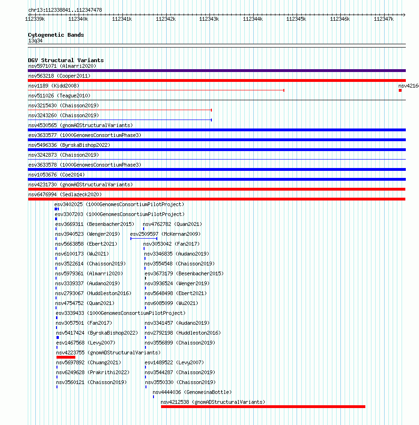Select nsv3556899 (Chaisson2019) label

click(x=180, y=343)
